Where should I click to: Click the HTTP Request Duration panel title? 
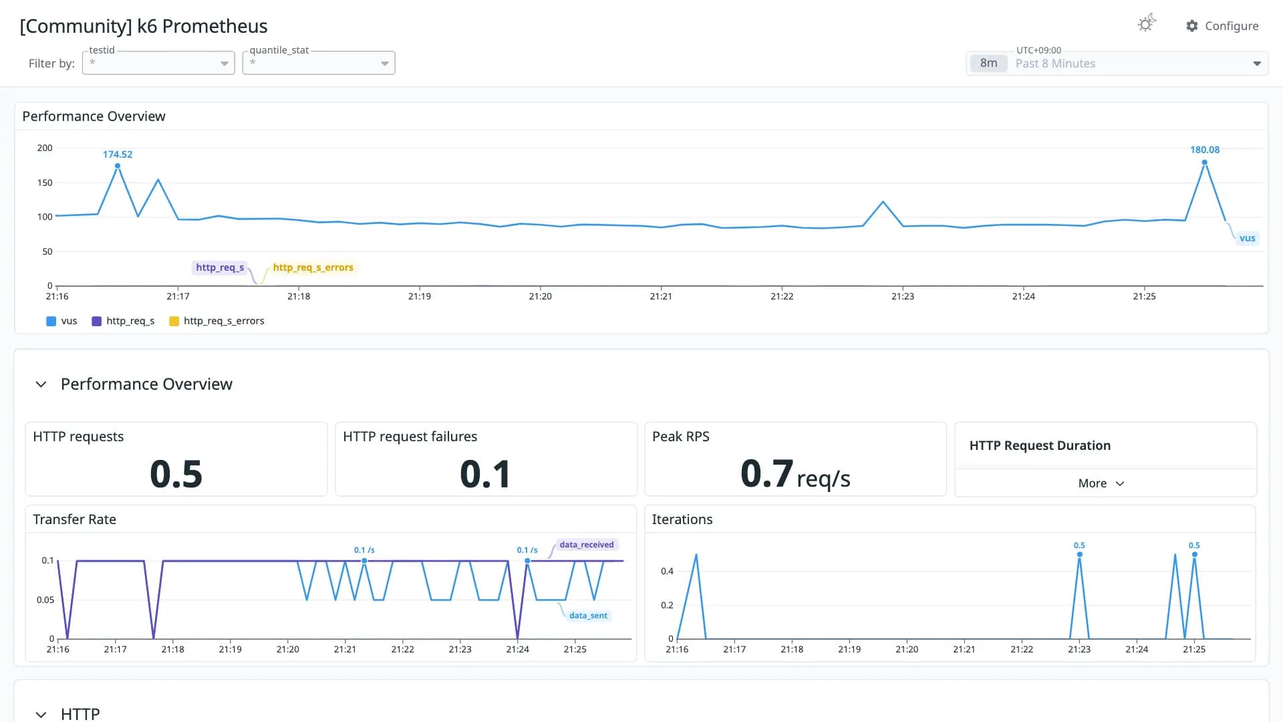pyautogui.click(x=1040, y=446)
